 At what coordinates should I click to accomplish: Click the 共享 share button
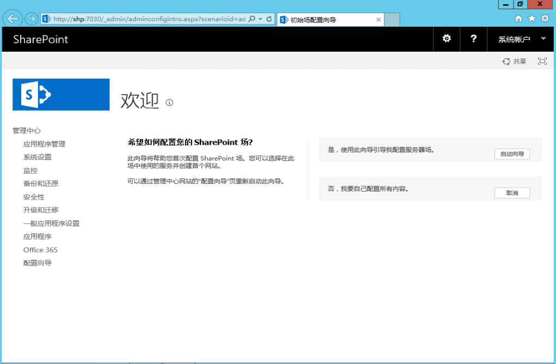pos(515,61)
